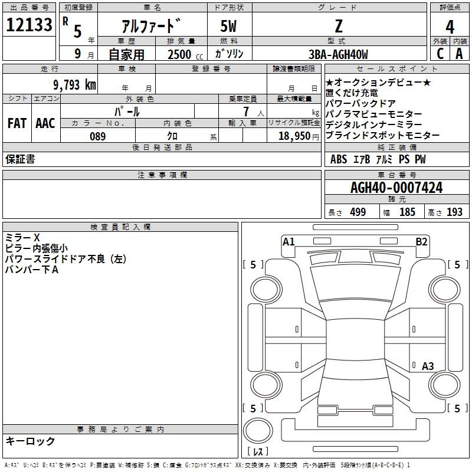Viewport: 472px width, 472px height.
Task: Click the interior color クロ
Action: 172,136
